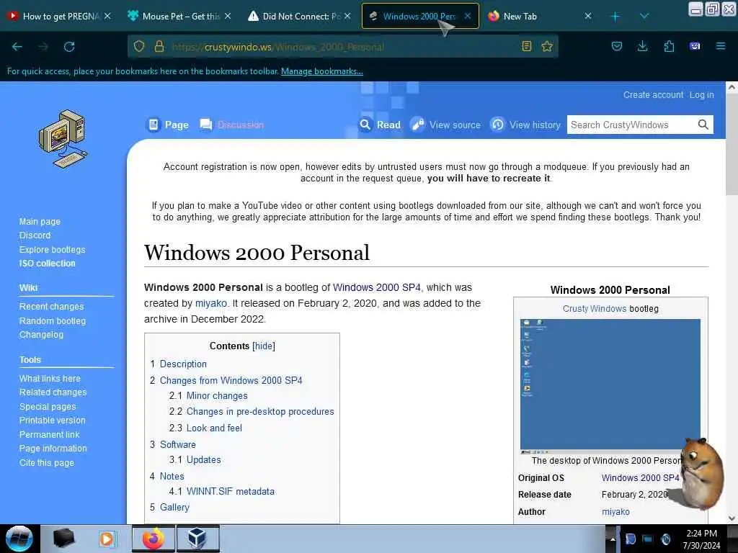Jump to Look and feel section
Viewport: 738px width, 553px height.
(214, 428)
